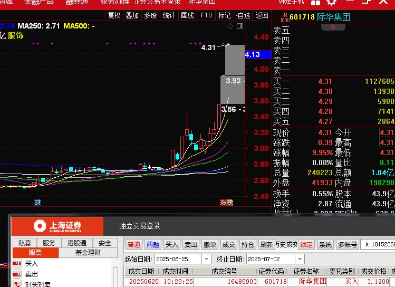Click 多帐号 multi-account button

348,244
